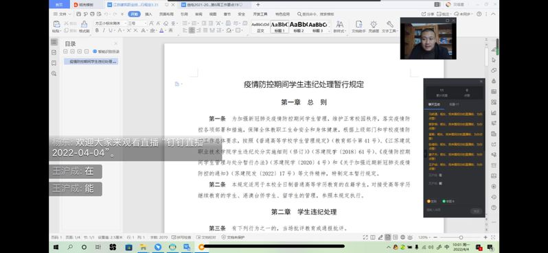
Task: Open the 文件 file menu dropdown
Action: coord(62,14)
